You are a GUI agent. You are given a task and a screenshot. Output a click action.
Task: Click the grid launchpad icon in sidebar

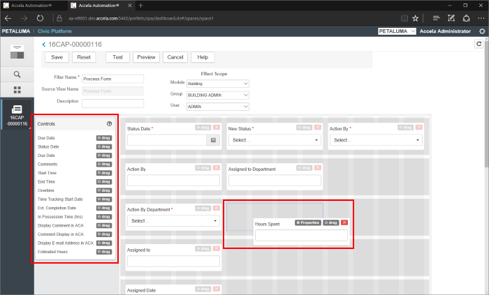(17, 90)
